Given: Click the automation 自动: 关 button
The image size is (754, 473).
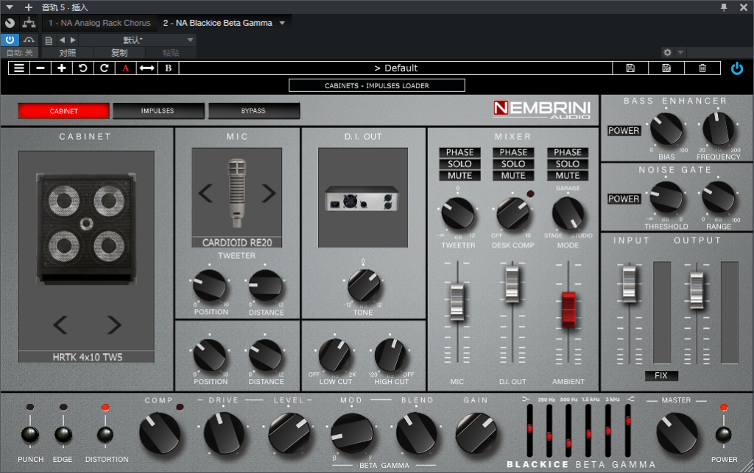Looking at the screenshot, I should click(20, 53).
